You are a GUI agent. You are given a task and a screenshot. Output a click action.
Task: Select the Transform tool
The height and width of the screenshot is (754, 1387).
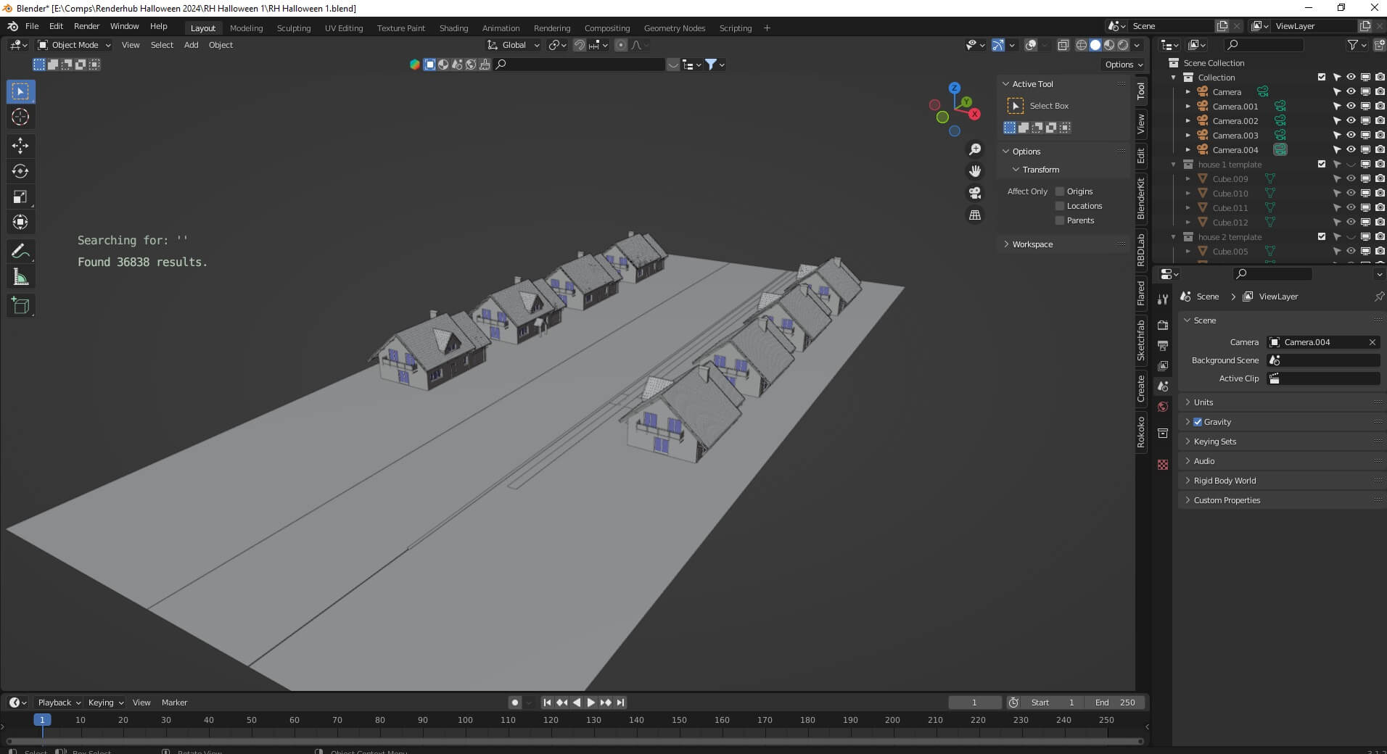20,222
